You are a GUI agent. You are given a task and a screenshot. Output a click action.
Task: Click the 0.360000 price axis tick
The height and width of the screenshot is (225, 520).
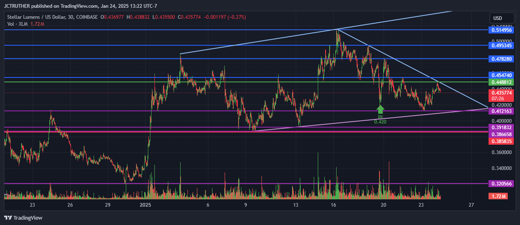(x=501, y=152)
